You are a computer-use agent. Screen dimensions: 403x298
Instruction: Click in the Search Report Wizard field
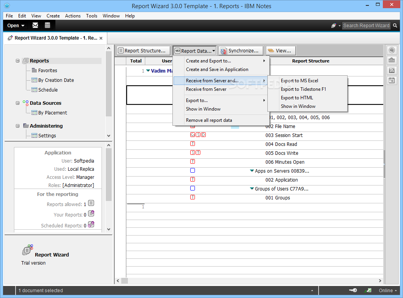(366, 26)
